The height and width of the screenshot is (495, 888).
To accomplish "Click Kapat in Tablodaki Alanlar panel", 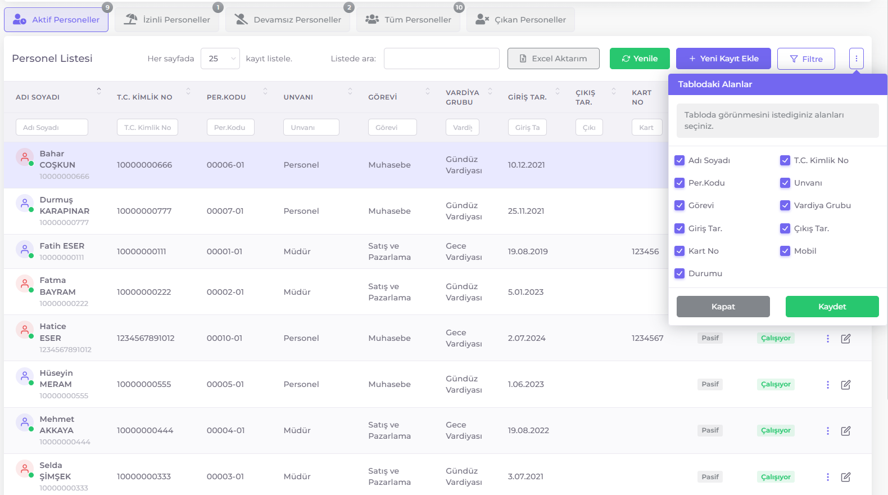I will pyautogui.click(x=723, y=307).
